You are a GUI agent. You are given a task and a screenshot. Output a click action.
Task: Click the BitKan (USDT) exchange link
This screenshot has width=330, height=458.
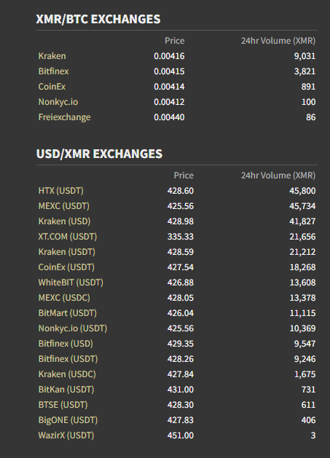coord(66,390)
